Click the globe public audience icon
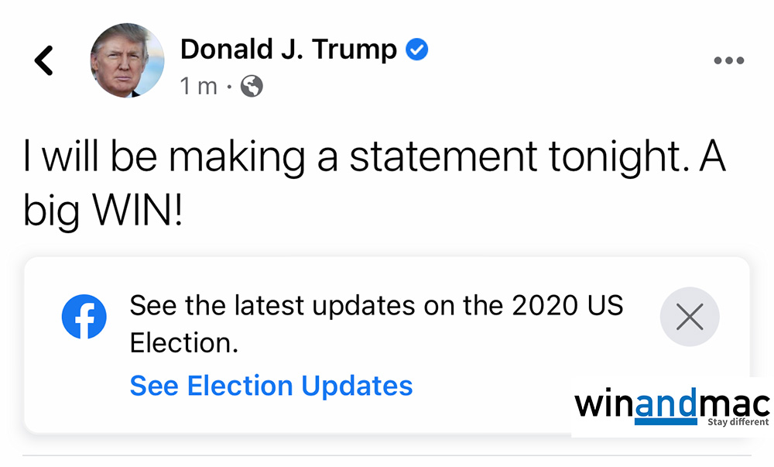The height and width of the screenshot is (467, 774). pos(252,86)
